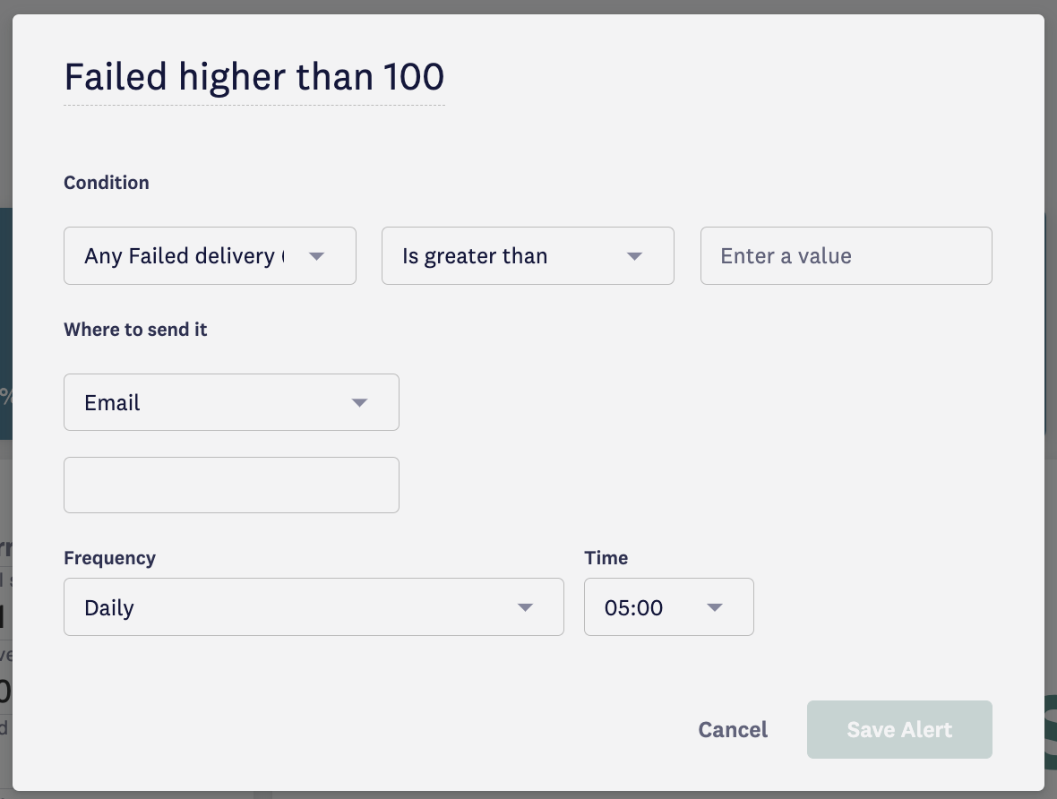Focus the "Enter a value" field

(846, 255)
